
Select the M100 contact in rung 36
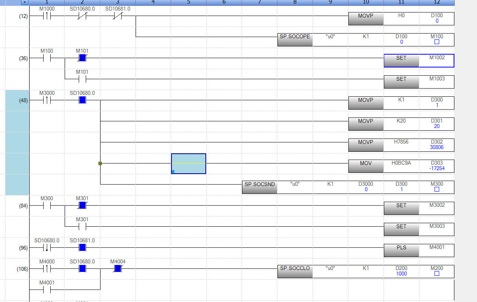click(47, 58)
